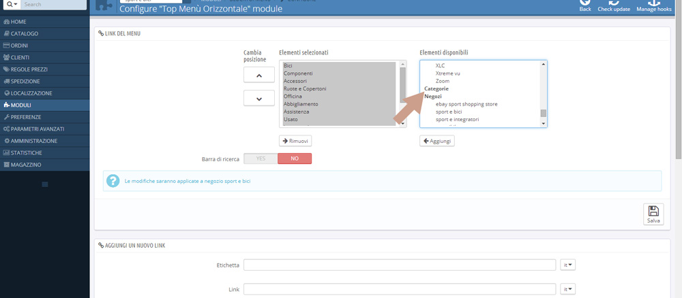
Task: Open the SPEDIZIONE sidebar menu
Action: [45, 81]
